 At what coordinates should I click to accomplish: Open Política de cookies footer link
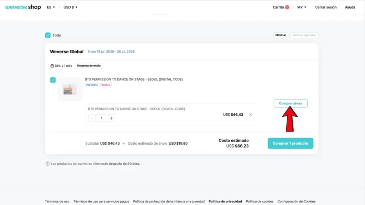tap(259, 201)
